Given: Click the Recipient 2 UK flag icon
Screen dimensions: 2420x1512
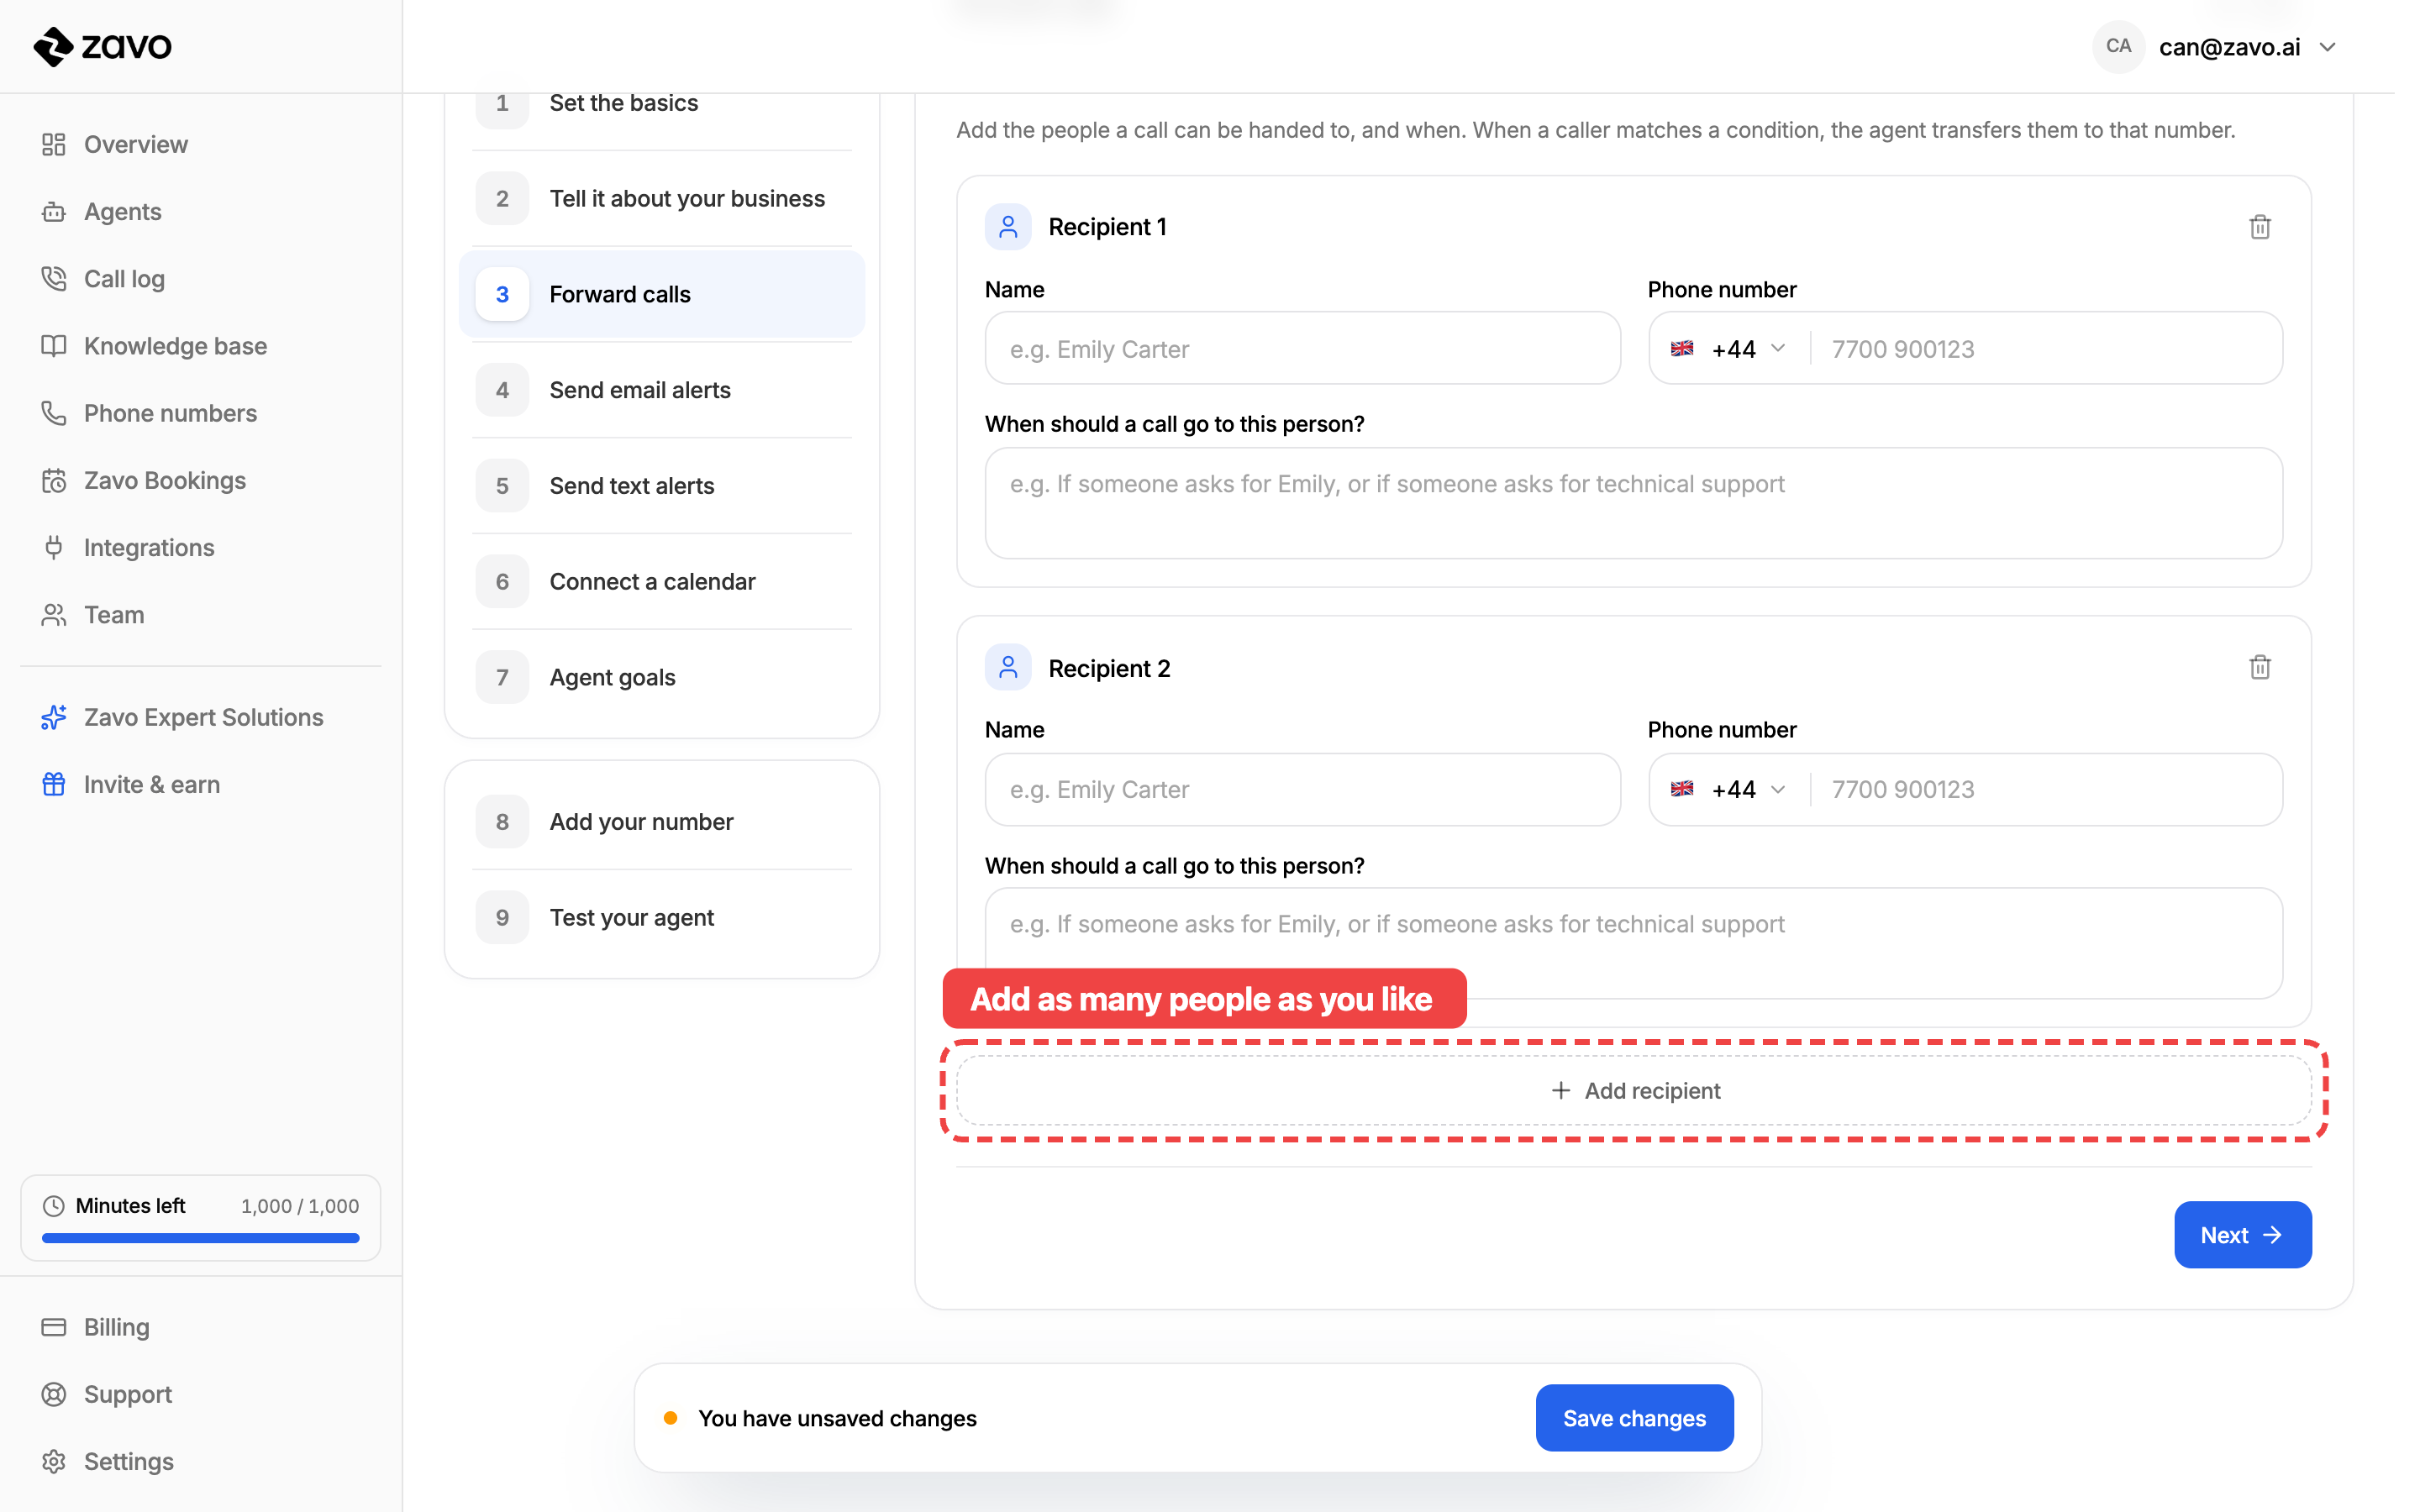Looking at the screenshot, I should pyautogui.click(x=1682, y=789).
